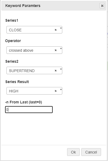The image size is (108, 161).
Task: Focus the -n From Last input field
Action: point(29,110)
